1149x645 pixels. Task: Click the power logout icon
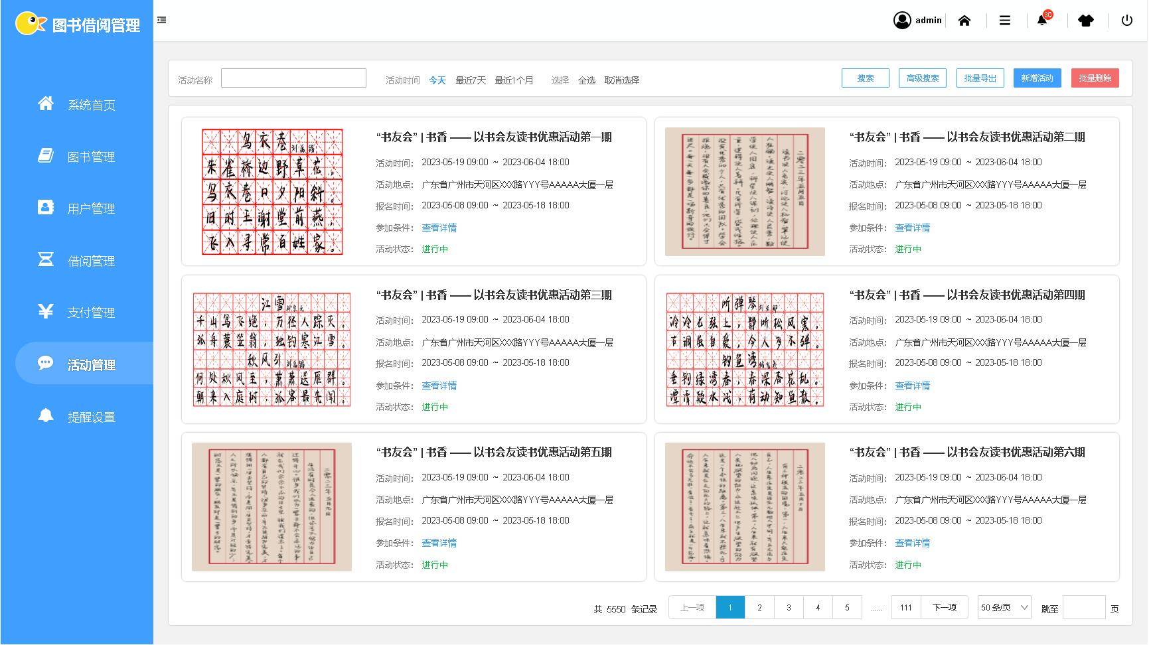[x=1126, y=21]
